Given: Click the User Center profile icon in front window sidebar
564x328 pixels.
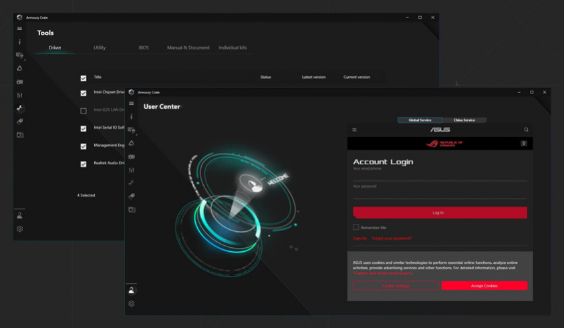Looking at the screenshot, I should coord(132,290).
